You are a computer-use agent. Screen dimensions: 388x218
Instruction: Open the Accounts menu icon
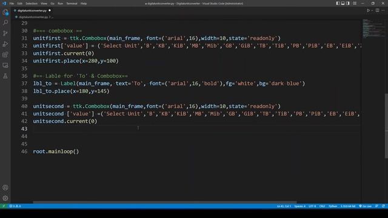click(x=5, y=188)
